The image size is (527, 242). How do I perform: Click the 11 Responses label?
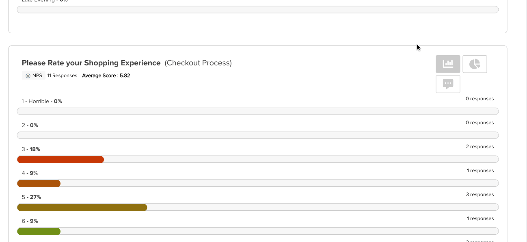tap(62, 76)
